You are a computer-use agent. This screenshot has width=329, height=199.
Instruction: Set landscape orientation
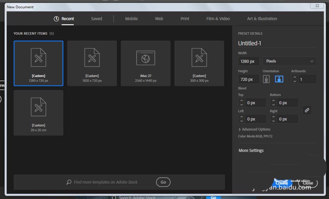click(x=279, y=79)
